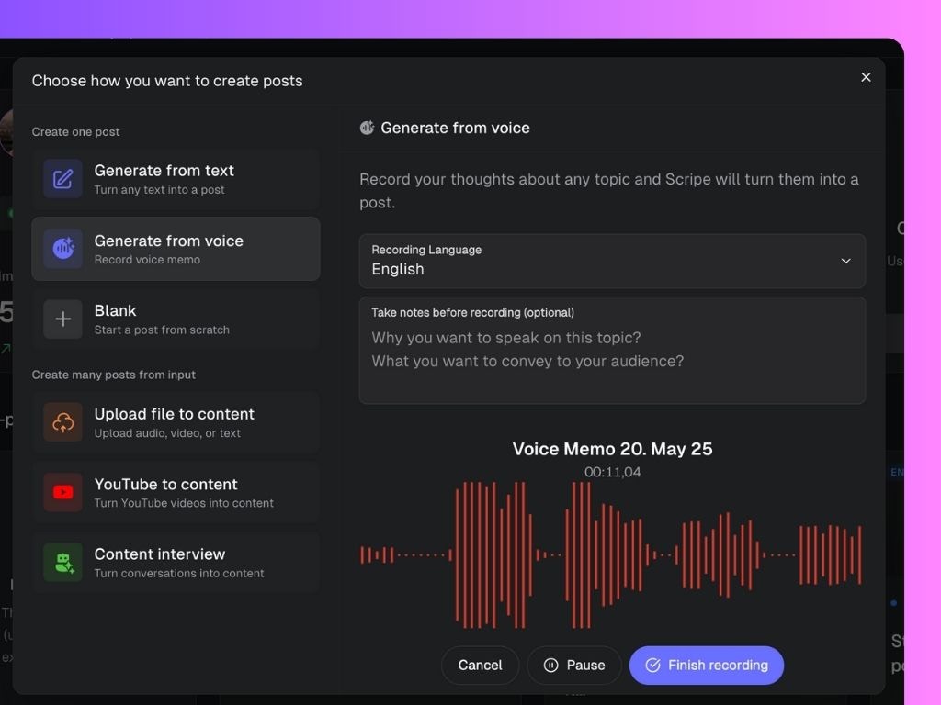
Task: Click the Voice Memo 20. May 25 title
Action: click(x=612, y=449)
